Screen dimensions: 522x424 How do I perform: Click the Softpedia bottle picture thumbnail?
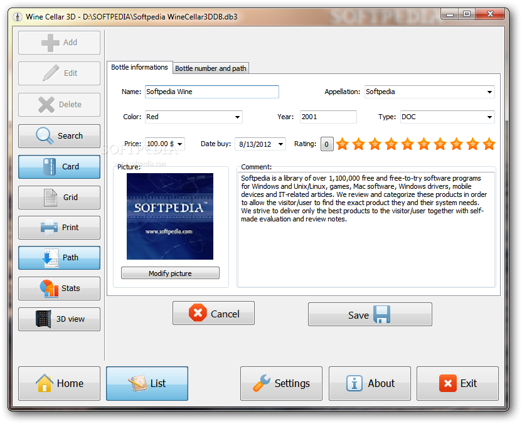pyautogui.click(x=170, y=216)
